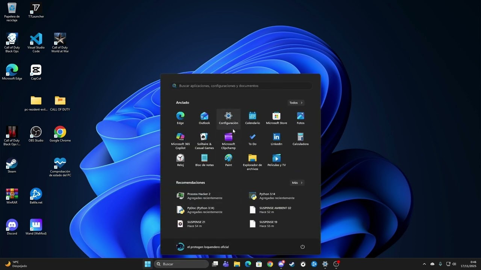Launch Microsoft Store from pinned apps

(277, 118)
